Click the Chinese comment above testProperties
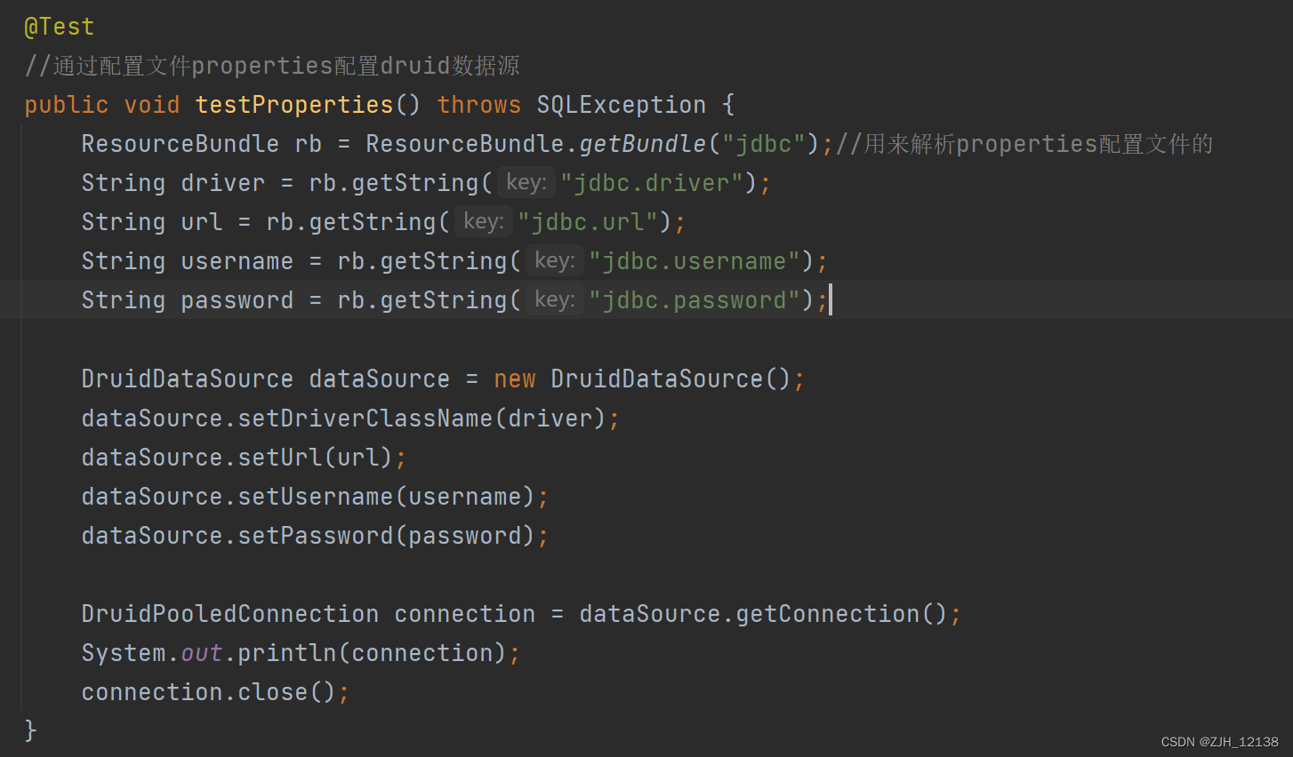Image resolution: width=1293 pixels, height=757 pixels. [271, 66]
